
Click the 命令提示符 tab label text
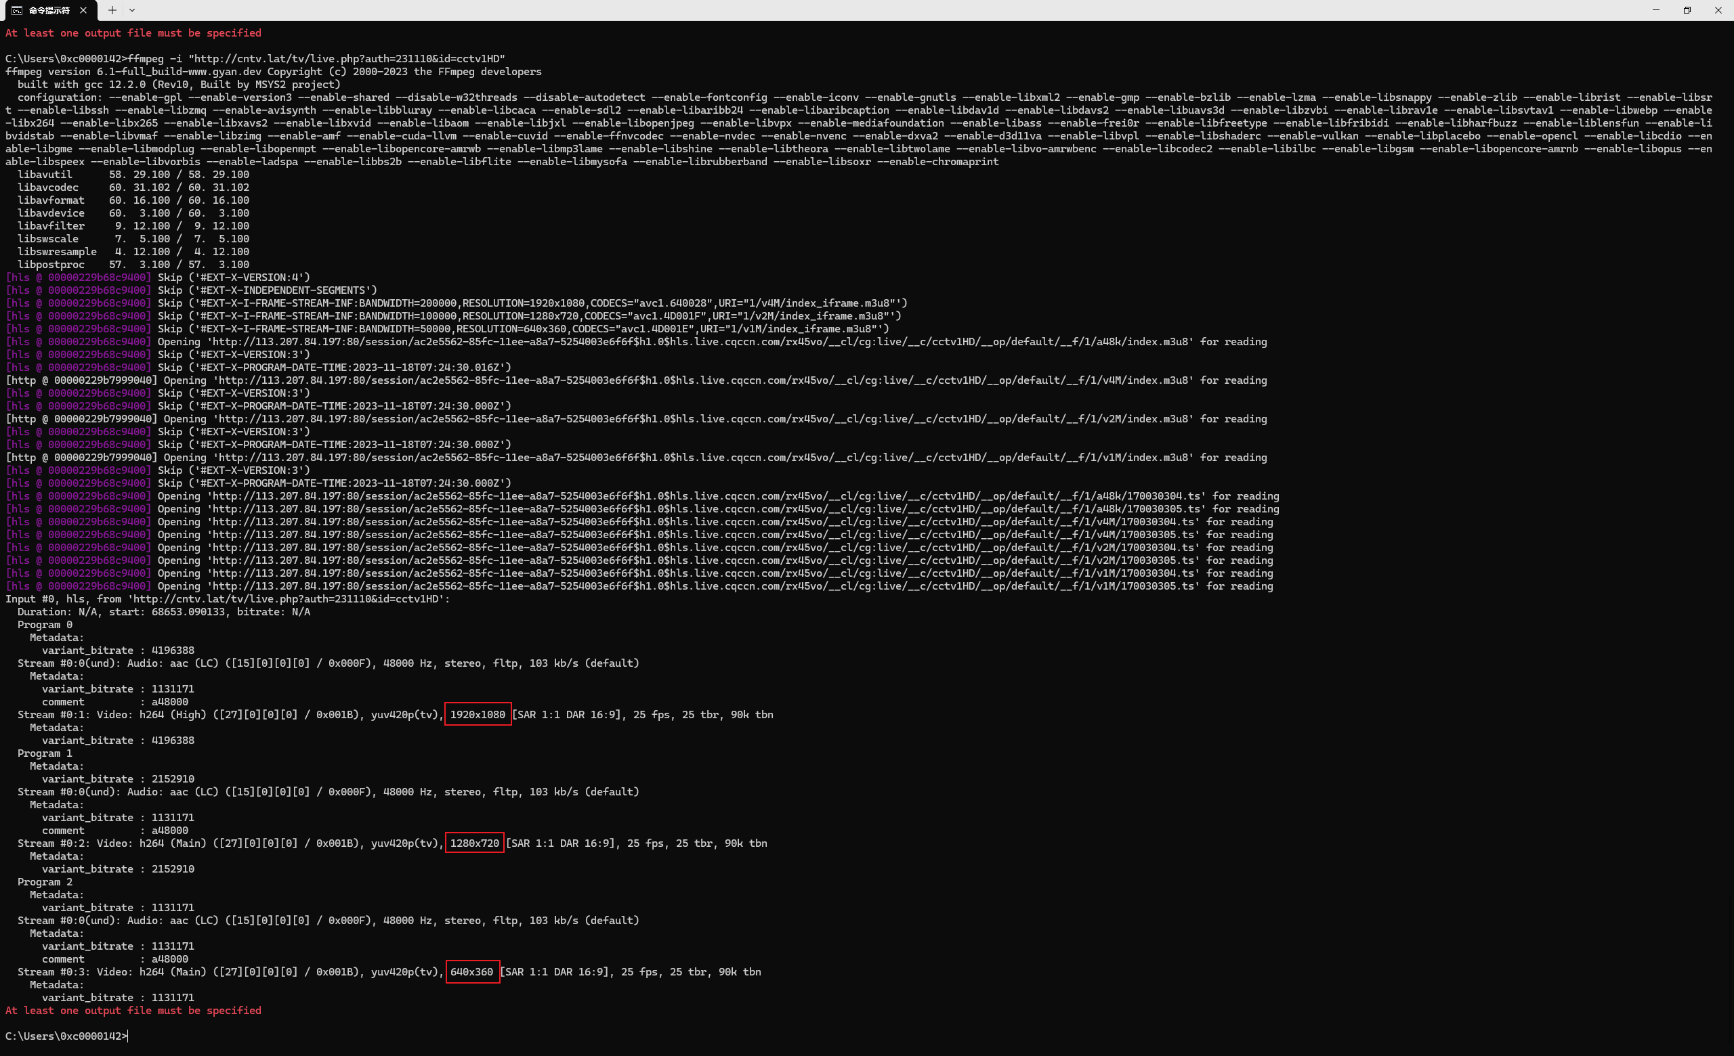tap(48, 11)
